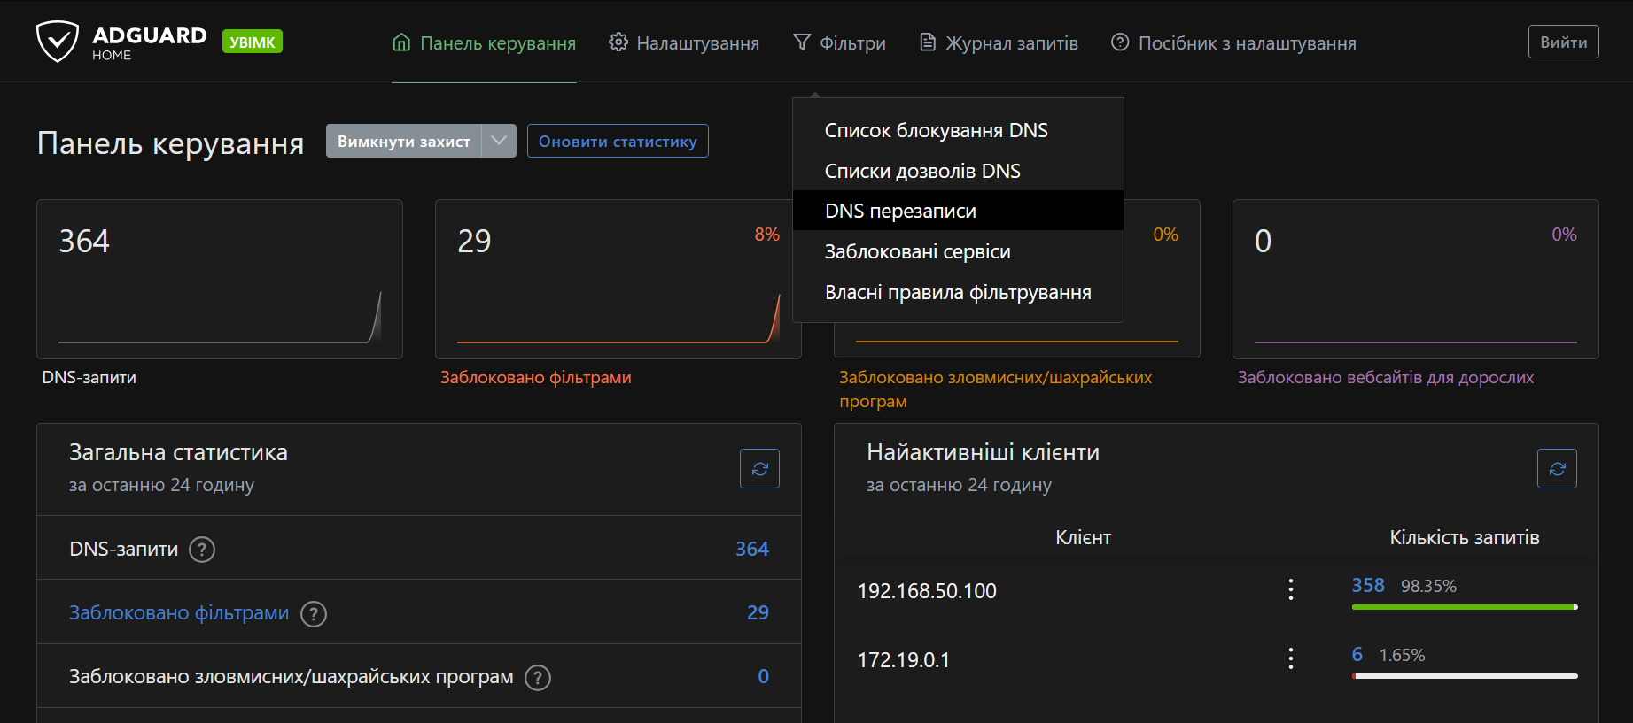The height and width of the screenshot is (723, 1633).
Task: Open the Фільтри dropdown menu
Action: [x=839, y=42]
